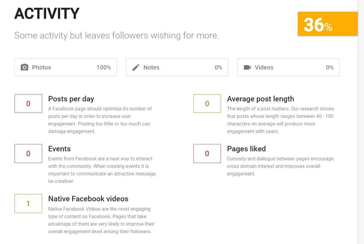Click the orange 36% score badge
This screenshot has width=364, height=244.
[328, 24]
